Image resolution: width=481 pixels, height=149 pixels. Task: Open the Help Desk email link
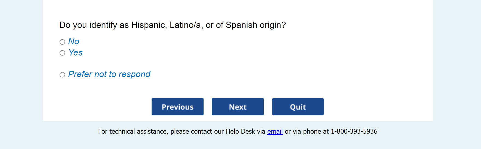(275, 132)
